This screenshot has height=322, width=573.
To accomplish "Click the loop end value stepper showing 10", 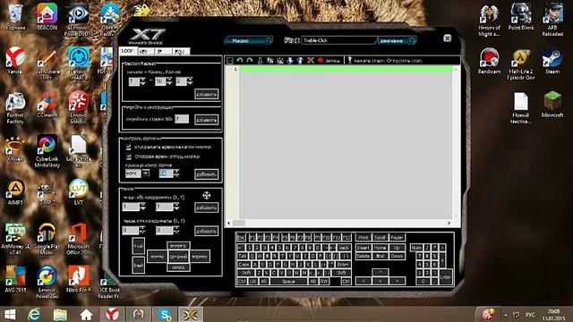I will coord(169,81).
